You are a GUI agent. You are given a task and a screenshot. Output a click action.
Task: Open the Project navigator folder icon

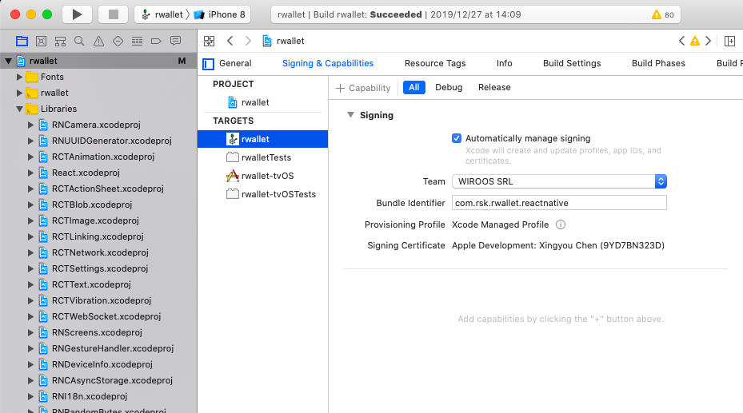[22, 42]
